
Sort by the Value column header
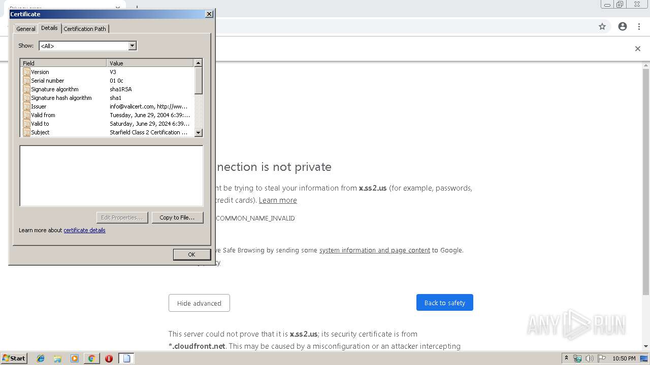tap(150, 63)
